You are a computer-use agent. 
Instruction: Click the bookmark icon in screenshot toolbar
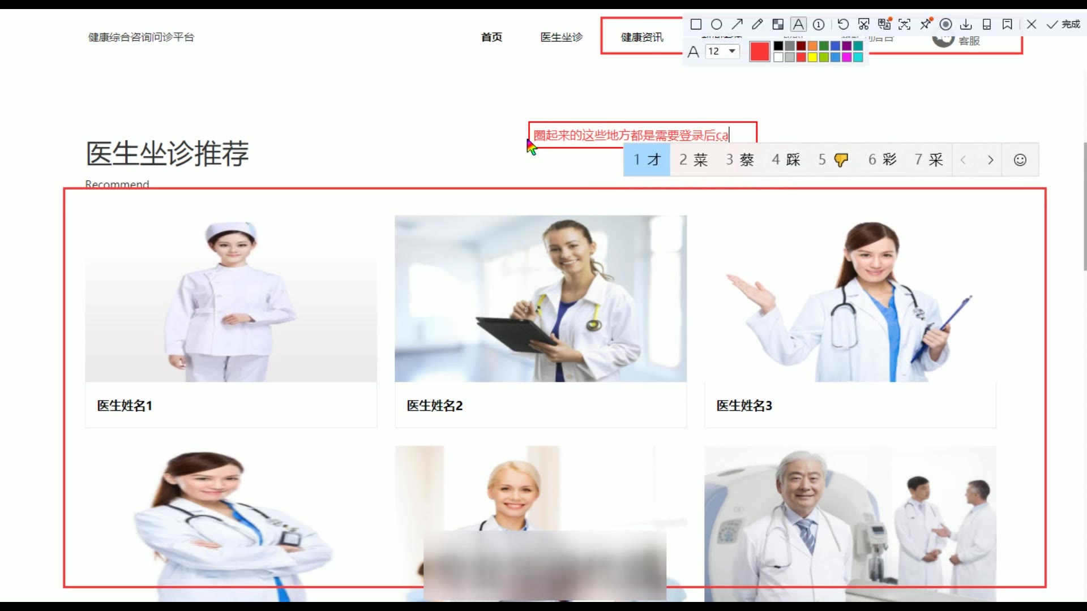1007,24
